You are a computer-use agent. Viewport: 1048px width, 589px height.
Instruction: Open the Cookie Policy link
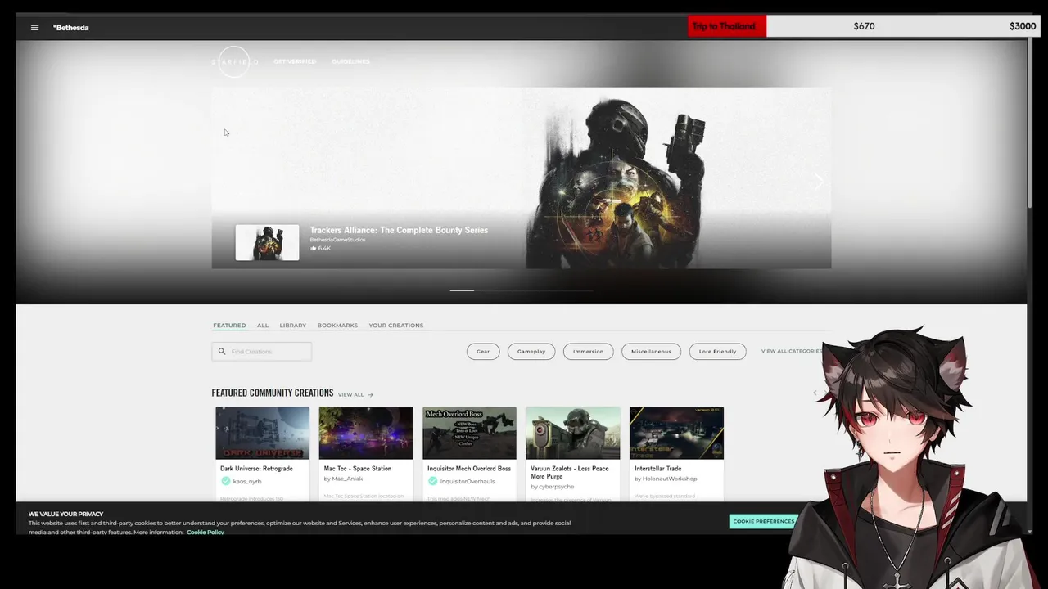[x=205, y=533]
